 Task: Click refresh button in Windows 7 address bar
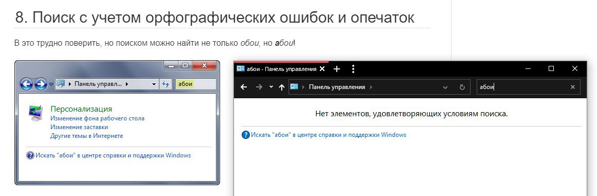click(165, 84)
